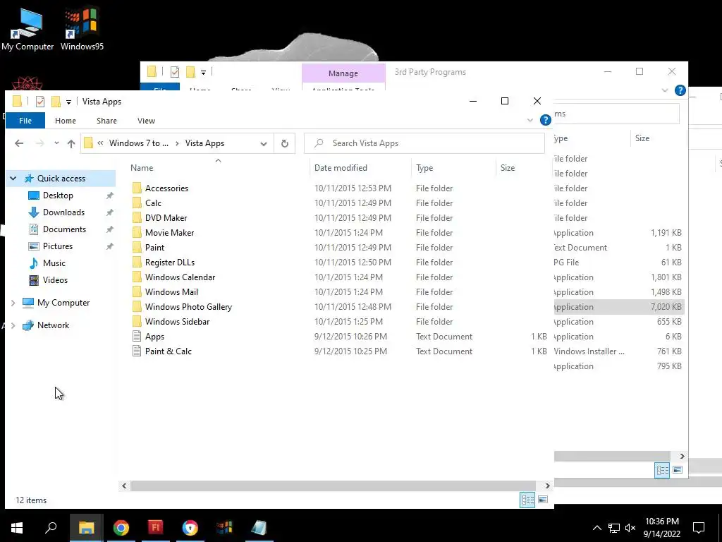
Task: Open Pictures in Quick access
Action: click(x=58, y=246)
